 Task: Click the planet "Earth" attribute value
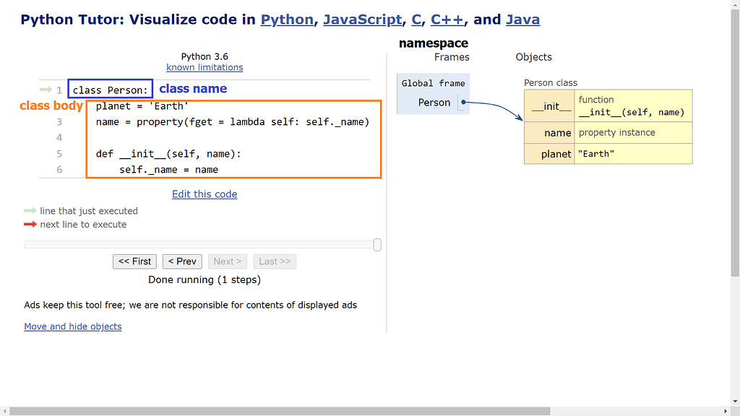click(596, 154)
